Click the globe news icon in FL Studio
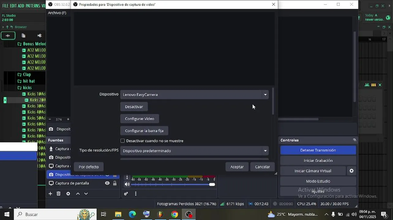 pyautogui.click(x=388, y=17)
